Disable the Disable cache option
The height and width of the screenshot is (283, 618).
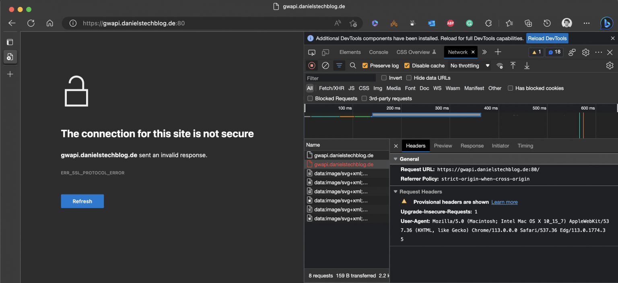[x=408, y=65]
